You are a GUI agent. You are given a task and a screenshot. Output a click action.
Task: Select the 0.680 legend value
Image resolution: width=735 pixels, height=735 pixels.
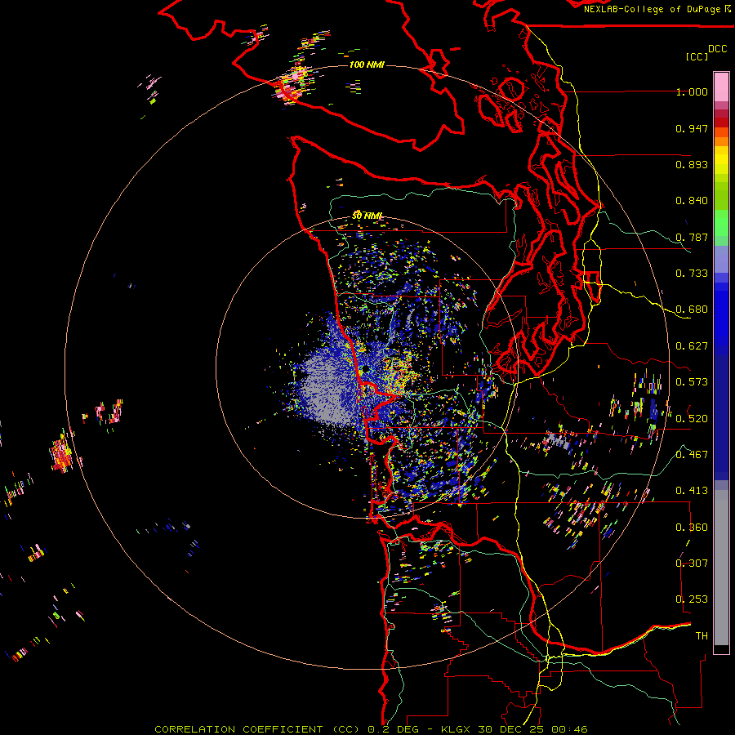click(x=692, y=310)
